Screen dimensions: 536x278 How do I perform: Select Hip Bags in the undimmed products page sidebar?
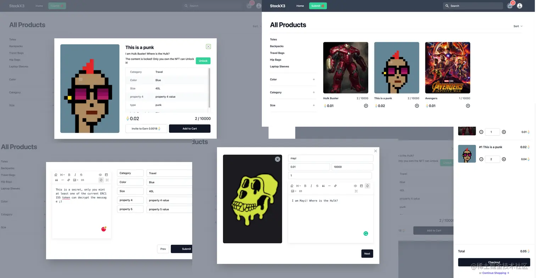275,59
